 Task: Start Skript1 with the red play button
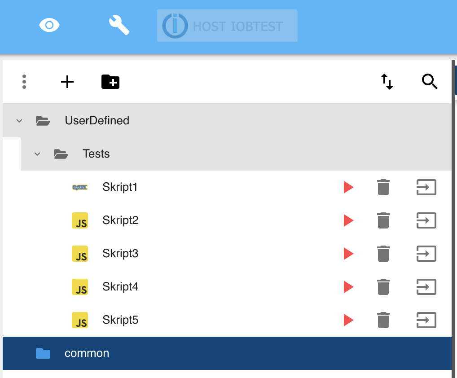coord(348,187)
